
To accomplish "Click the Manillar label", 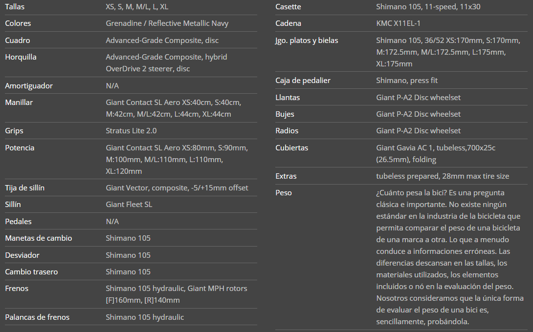I will [19, 103].
